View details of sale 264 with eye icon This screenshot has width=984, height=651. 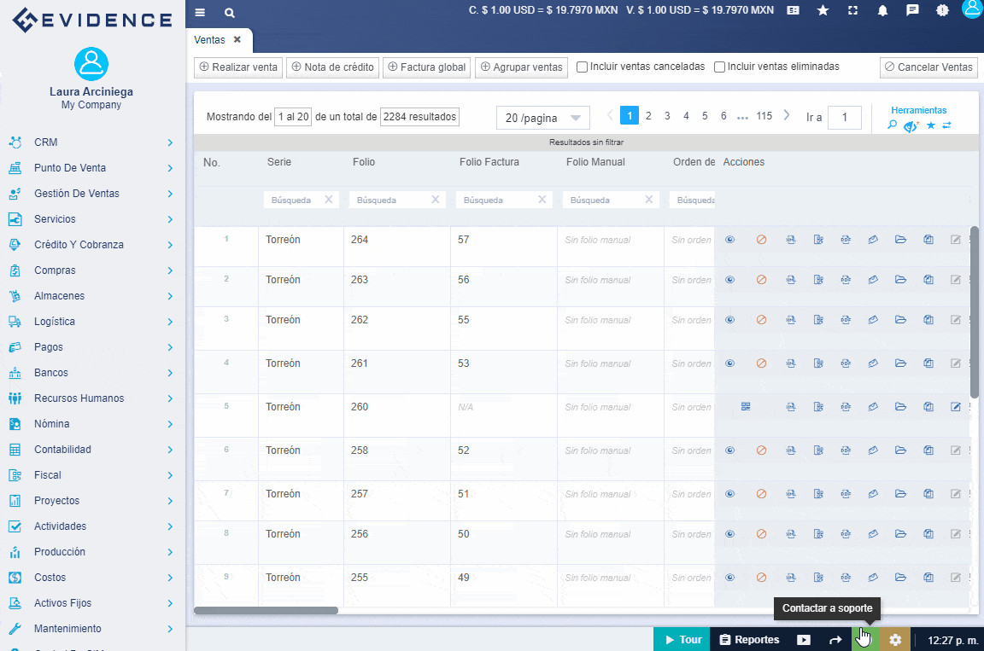(729, 240)
